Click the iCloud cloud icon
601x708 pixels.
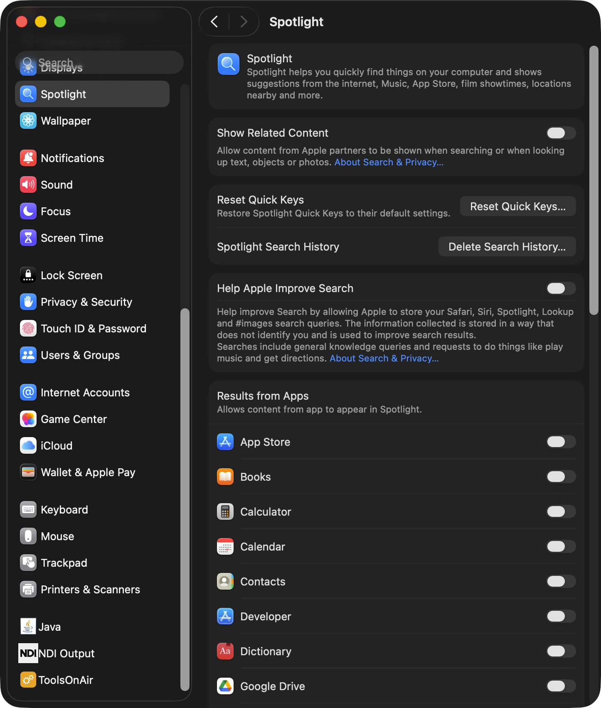click(x=28, y=446)
